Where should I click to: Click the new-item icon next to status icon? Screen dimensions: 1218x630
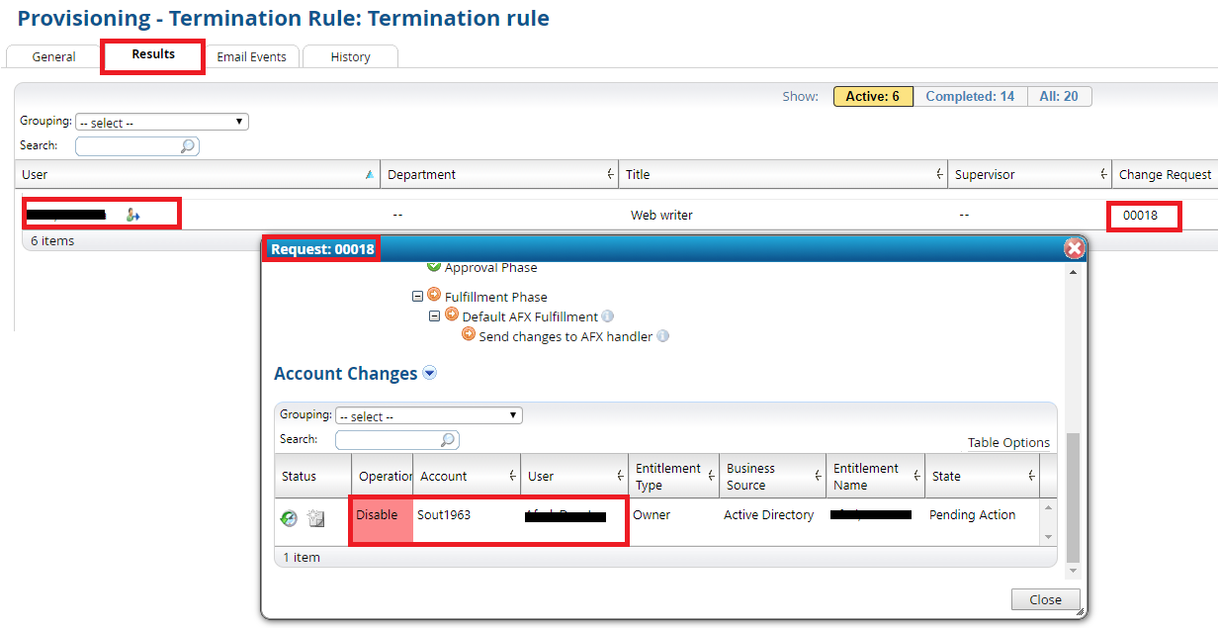point(315,517)
